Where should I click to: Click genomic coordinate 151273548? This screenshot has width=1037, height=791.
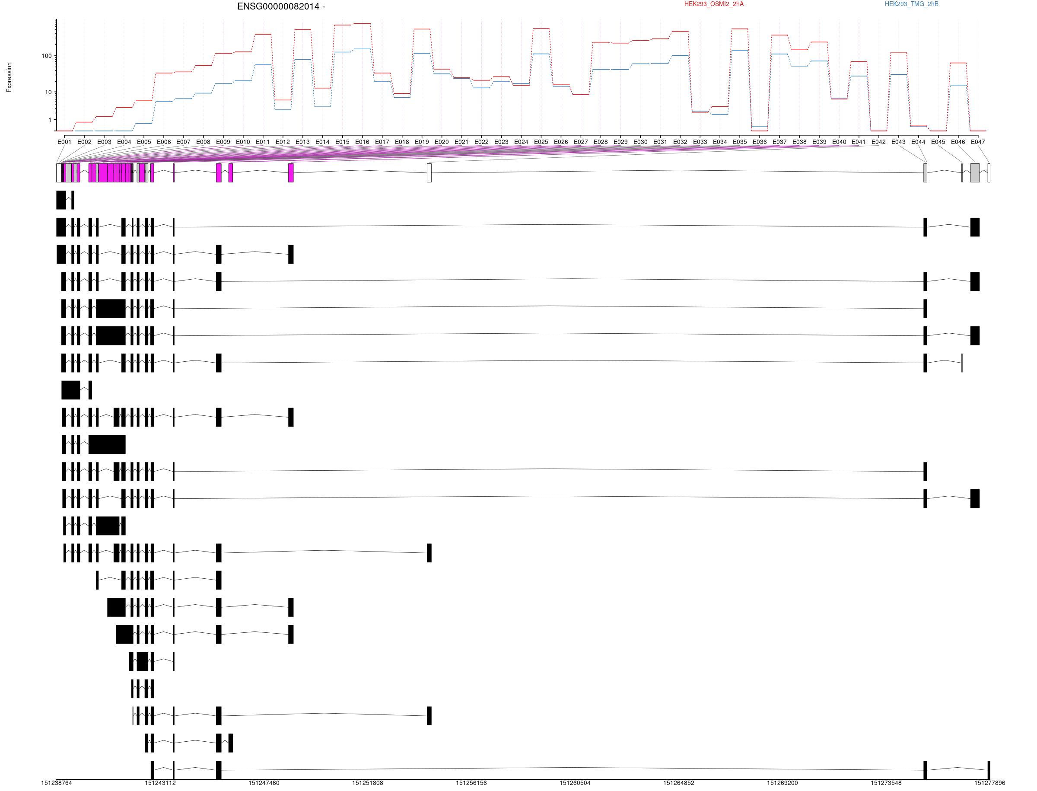(x=886, y=783)
